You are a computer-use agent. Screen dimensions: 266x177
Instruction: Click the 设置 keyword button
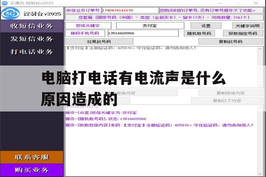[206, 26]
